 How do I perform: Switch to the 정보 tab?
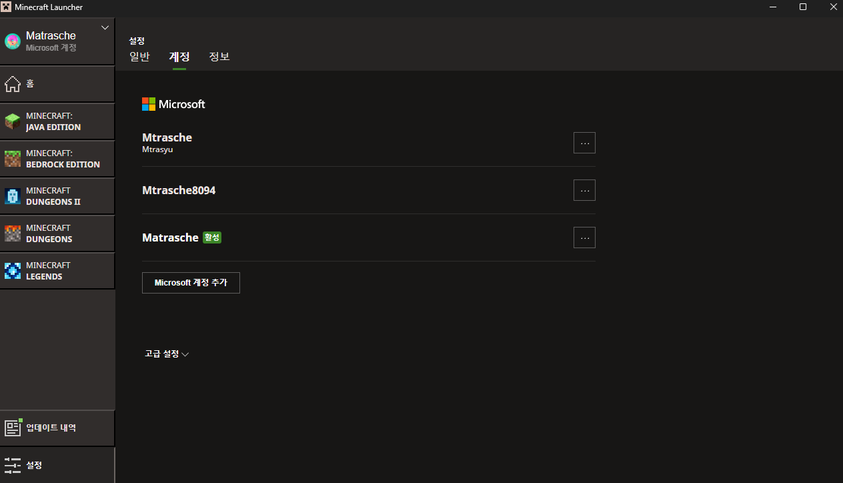tap(219, 57)
